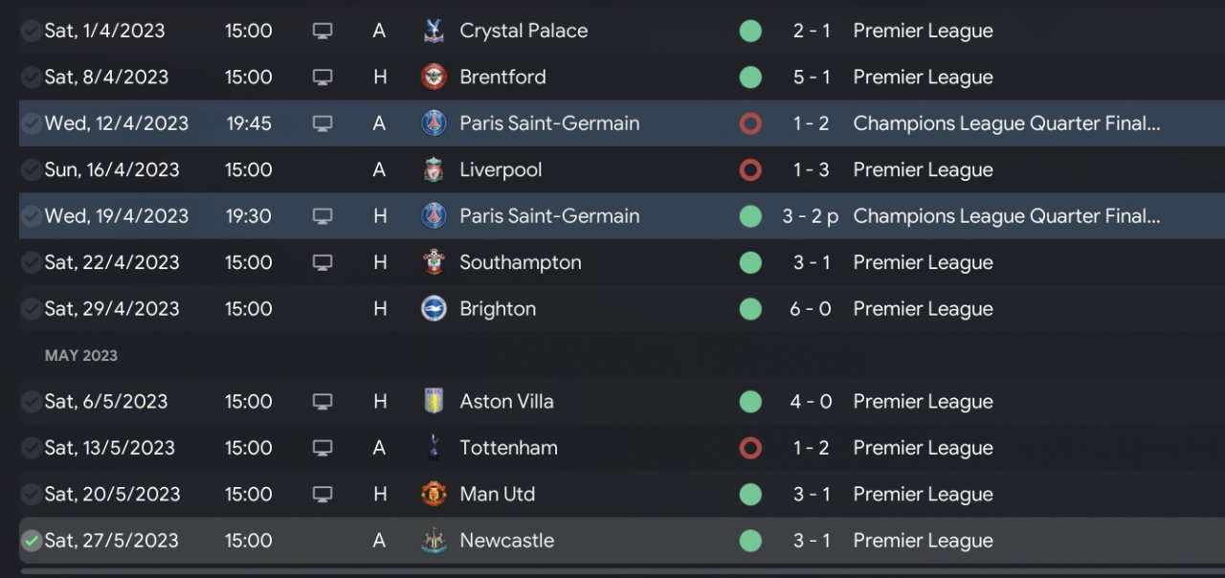Click the Man Utd club badge
Viewport: 1225px width, 578px height.
(x=434, y=494)
